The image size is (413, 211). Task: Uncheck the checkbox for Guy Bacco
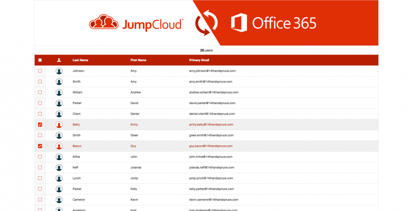click(40, 146)
